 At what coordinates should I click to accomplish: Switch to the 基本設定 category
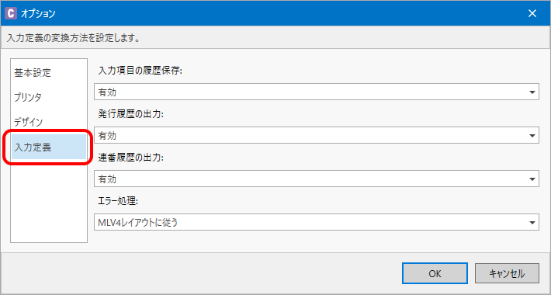coord(33,73)
